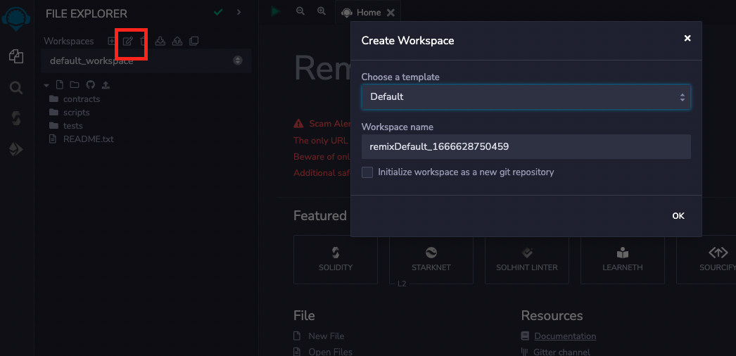Delete workspace with the trash icon
This screenshot has height=356, width=736.
144,41
